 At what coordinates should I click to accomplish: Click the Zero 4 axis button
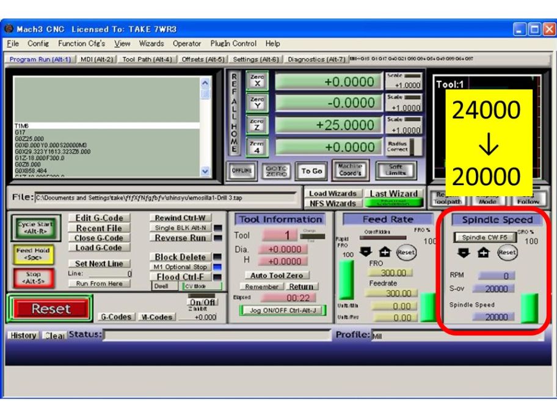(257, 147)
